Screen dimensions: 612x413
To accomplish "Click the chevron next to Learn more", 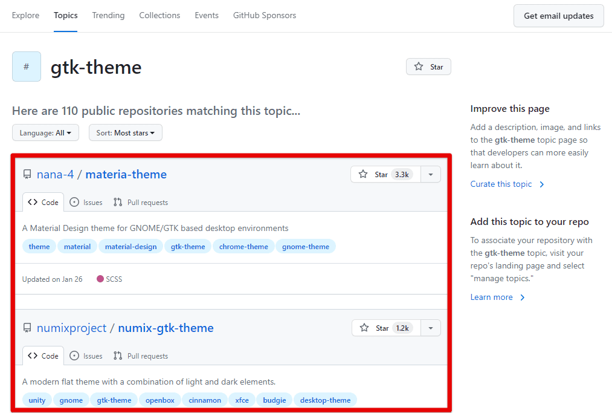I will (523, 298).
